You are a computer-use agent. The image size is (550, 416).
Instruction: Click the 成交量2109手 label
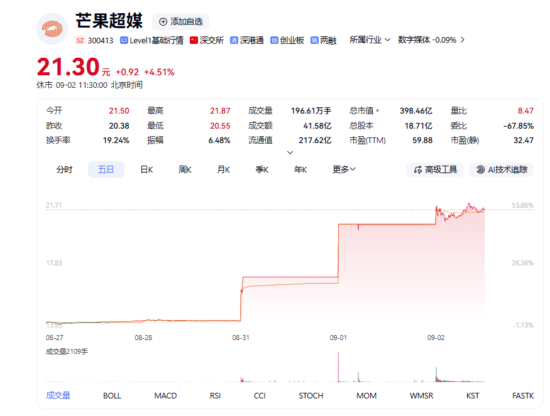(67, 351)
